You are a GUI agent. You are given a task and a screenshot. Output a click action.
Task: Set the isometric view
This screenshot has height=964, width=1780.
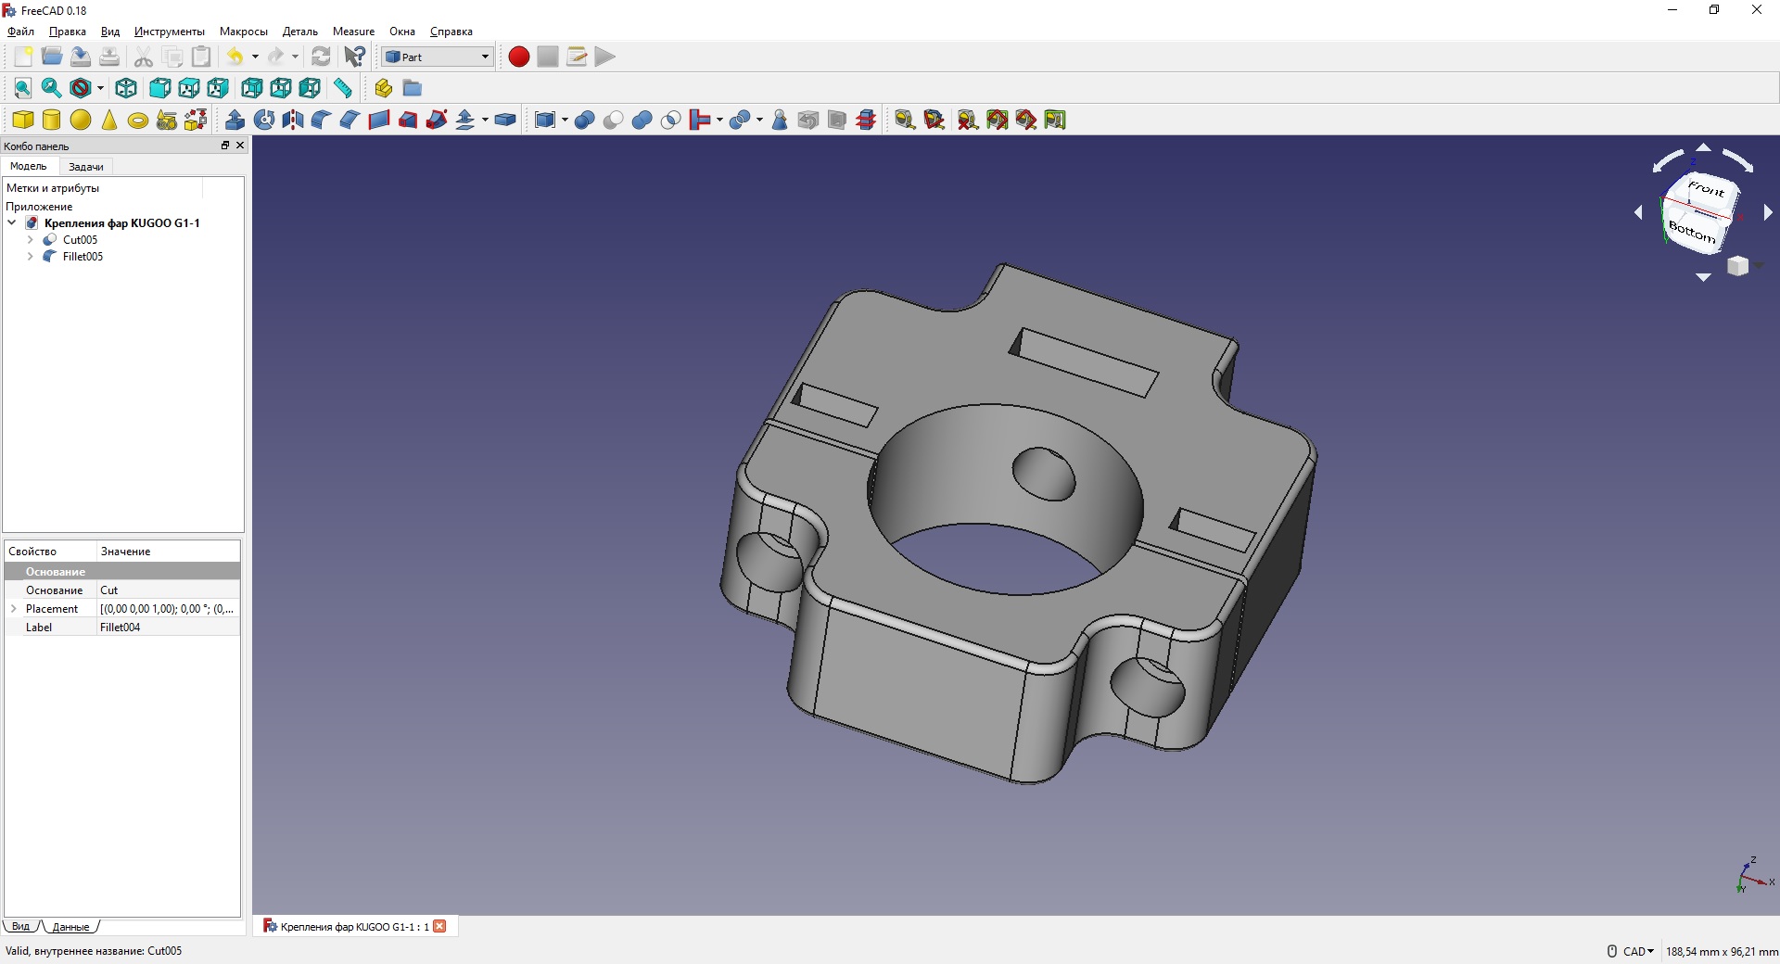pyautogui.click(x=126, y=88)
